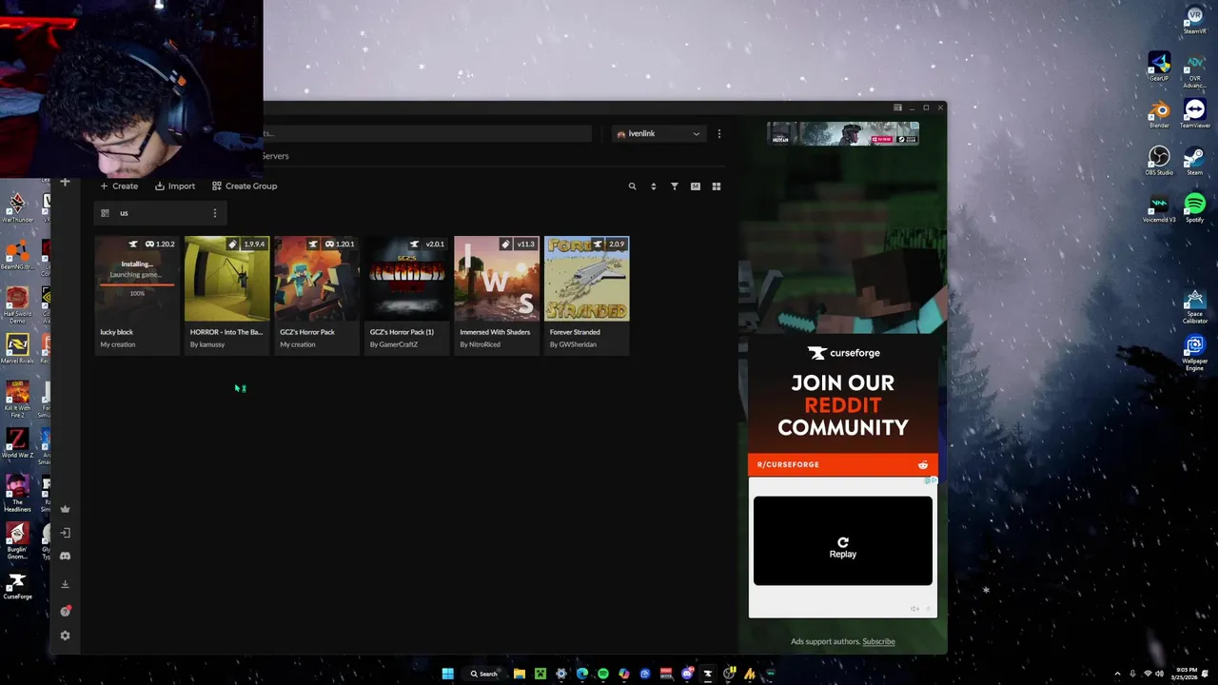Image resolution: width=1218 pixels, height=685 pixels.
Task: Open Marvel Rivals desktop shortcut
Action: pyautogui.click(x=17, y=349)
